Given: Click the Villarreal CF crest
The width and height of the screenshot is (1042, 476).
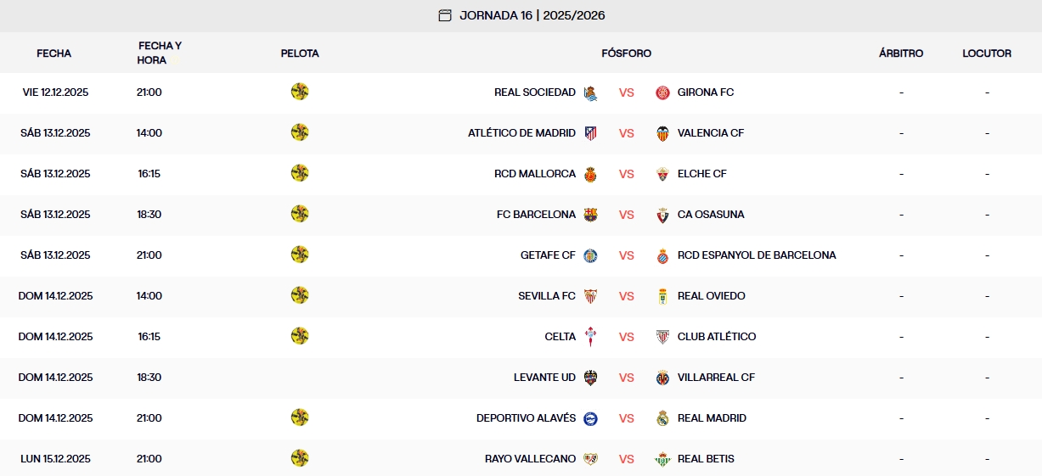Looking at the screenshot, I should [662, 378].
